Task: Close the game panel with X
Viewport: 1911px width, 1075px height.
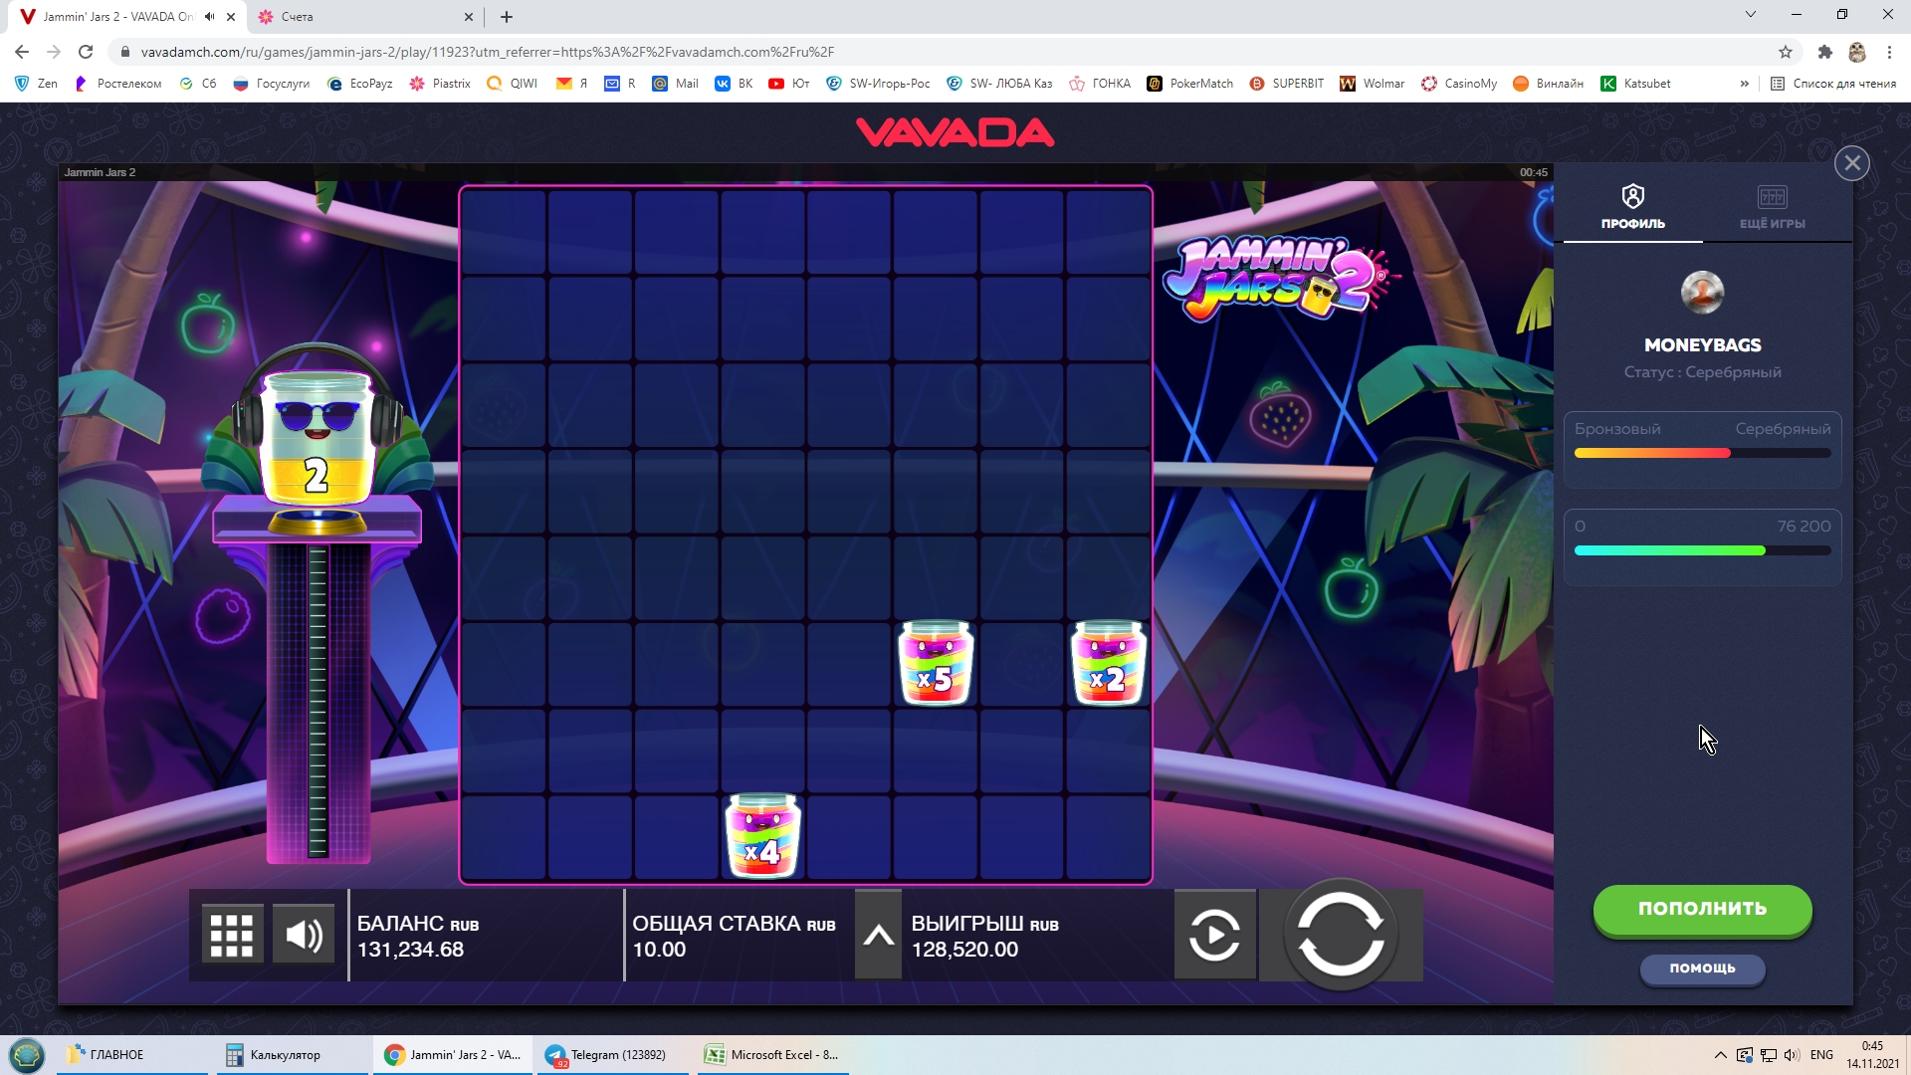Action: point(1851,163)
